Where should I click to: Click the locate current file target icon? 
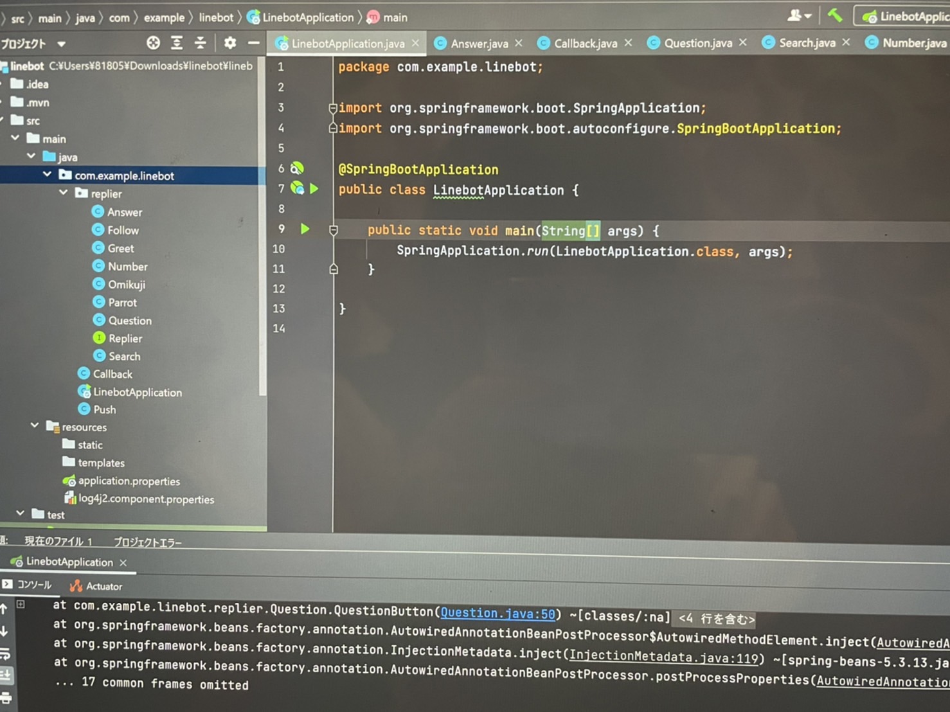pyautogui.click(x=153, y=43)
